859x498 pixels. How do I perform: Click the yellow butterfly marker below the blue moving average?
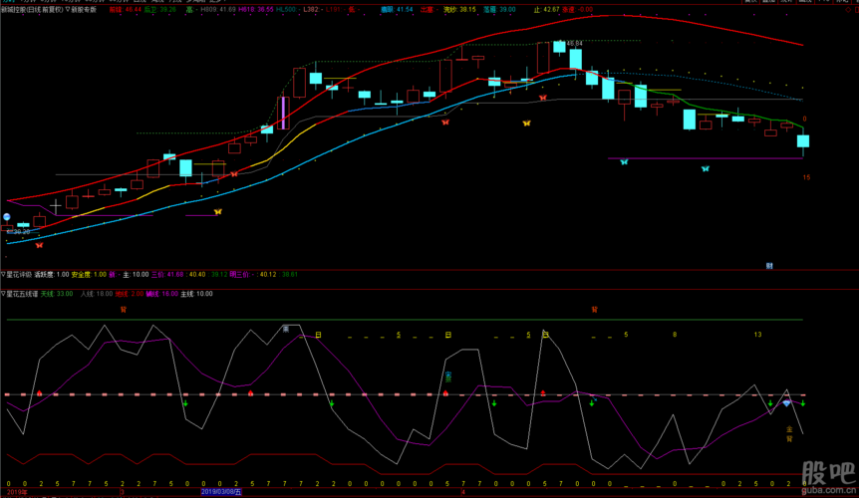[526, 124]
